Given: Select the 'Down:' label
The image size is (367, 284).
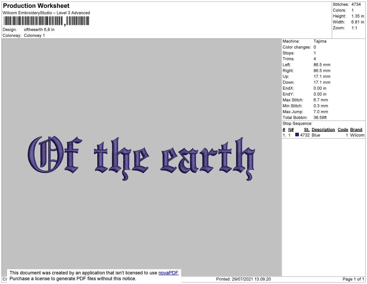Looking at the screenshot, I should click(x=289, y=82).
